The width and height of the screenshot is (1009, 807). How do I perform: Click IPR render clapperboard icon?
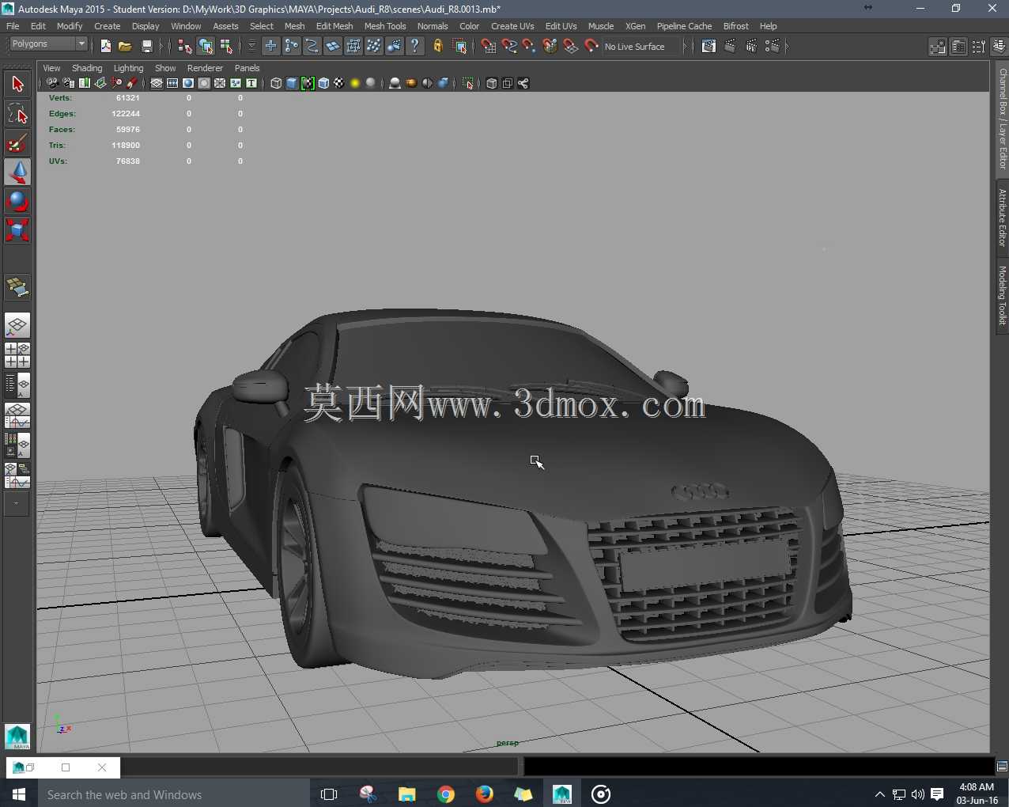tap(751, 46)
